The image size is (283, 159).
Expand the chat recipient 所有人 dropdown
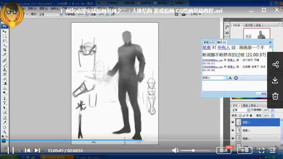[x=225, y=78]
